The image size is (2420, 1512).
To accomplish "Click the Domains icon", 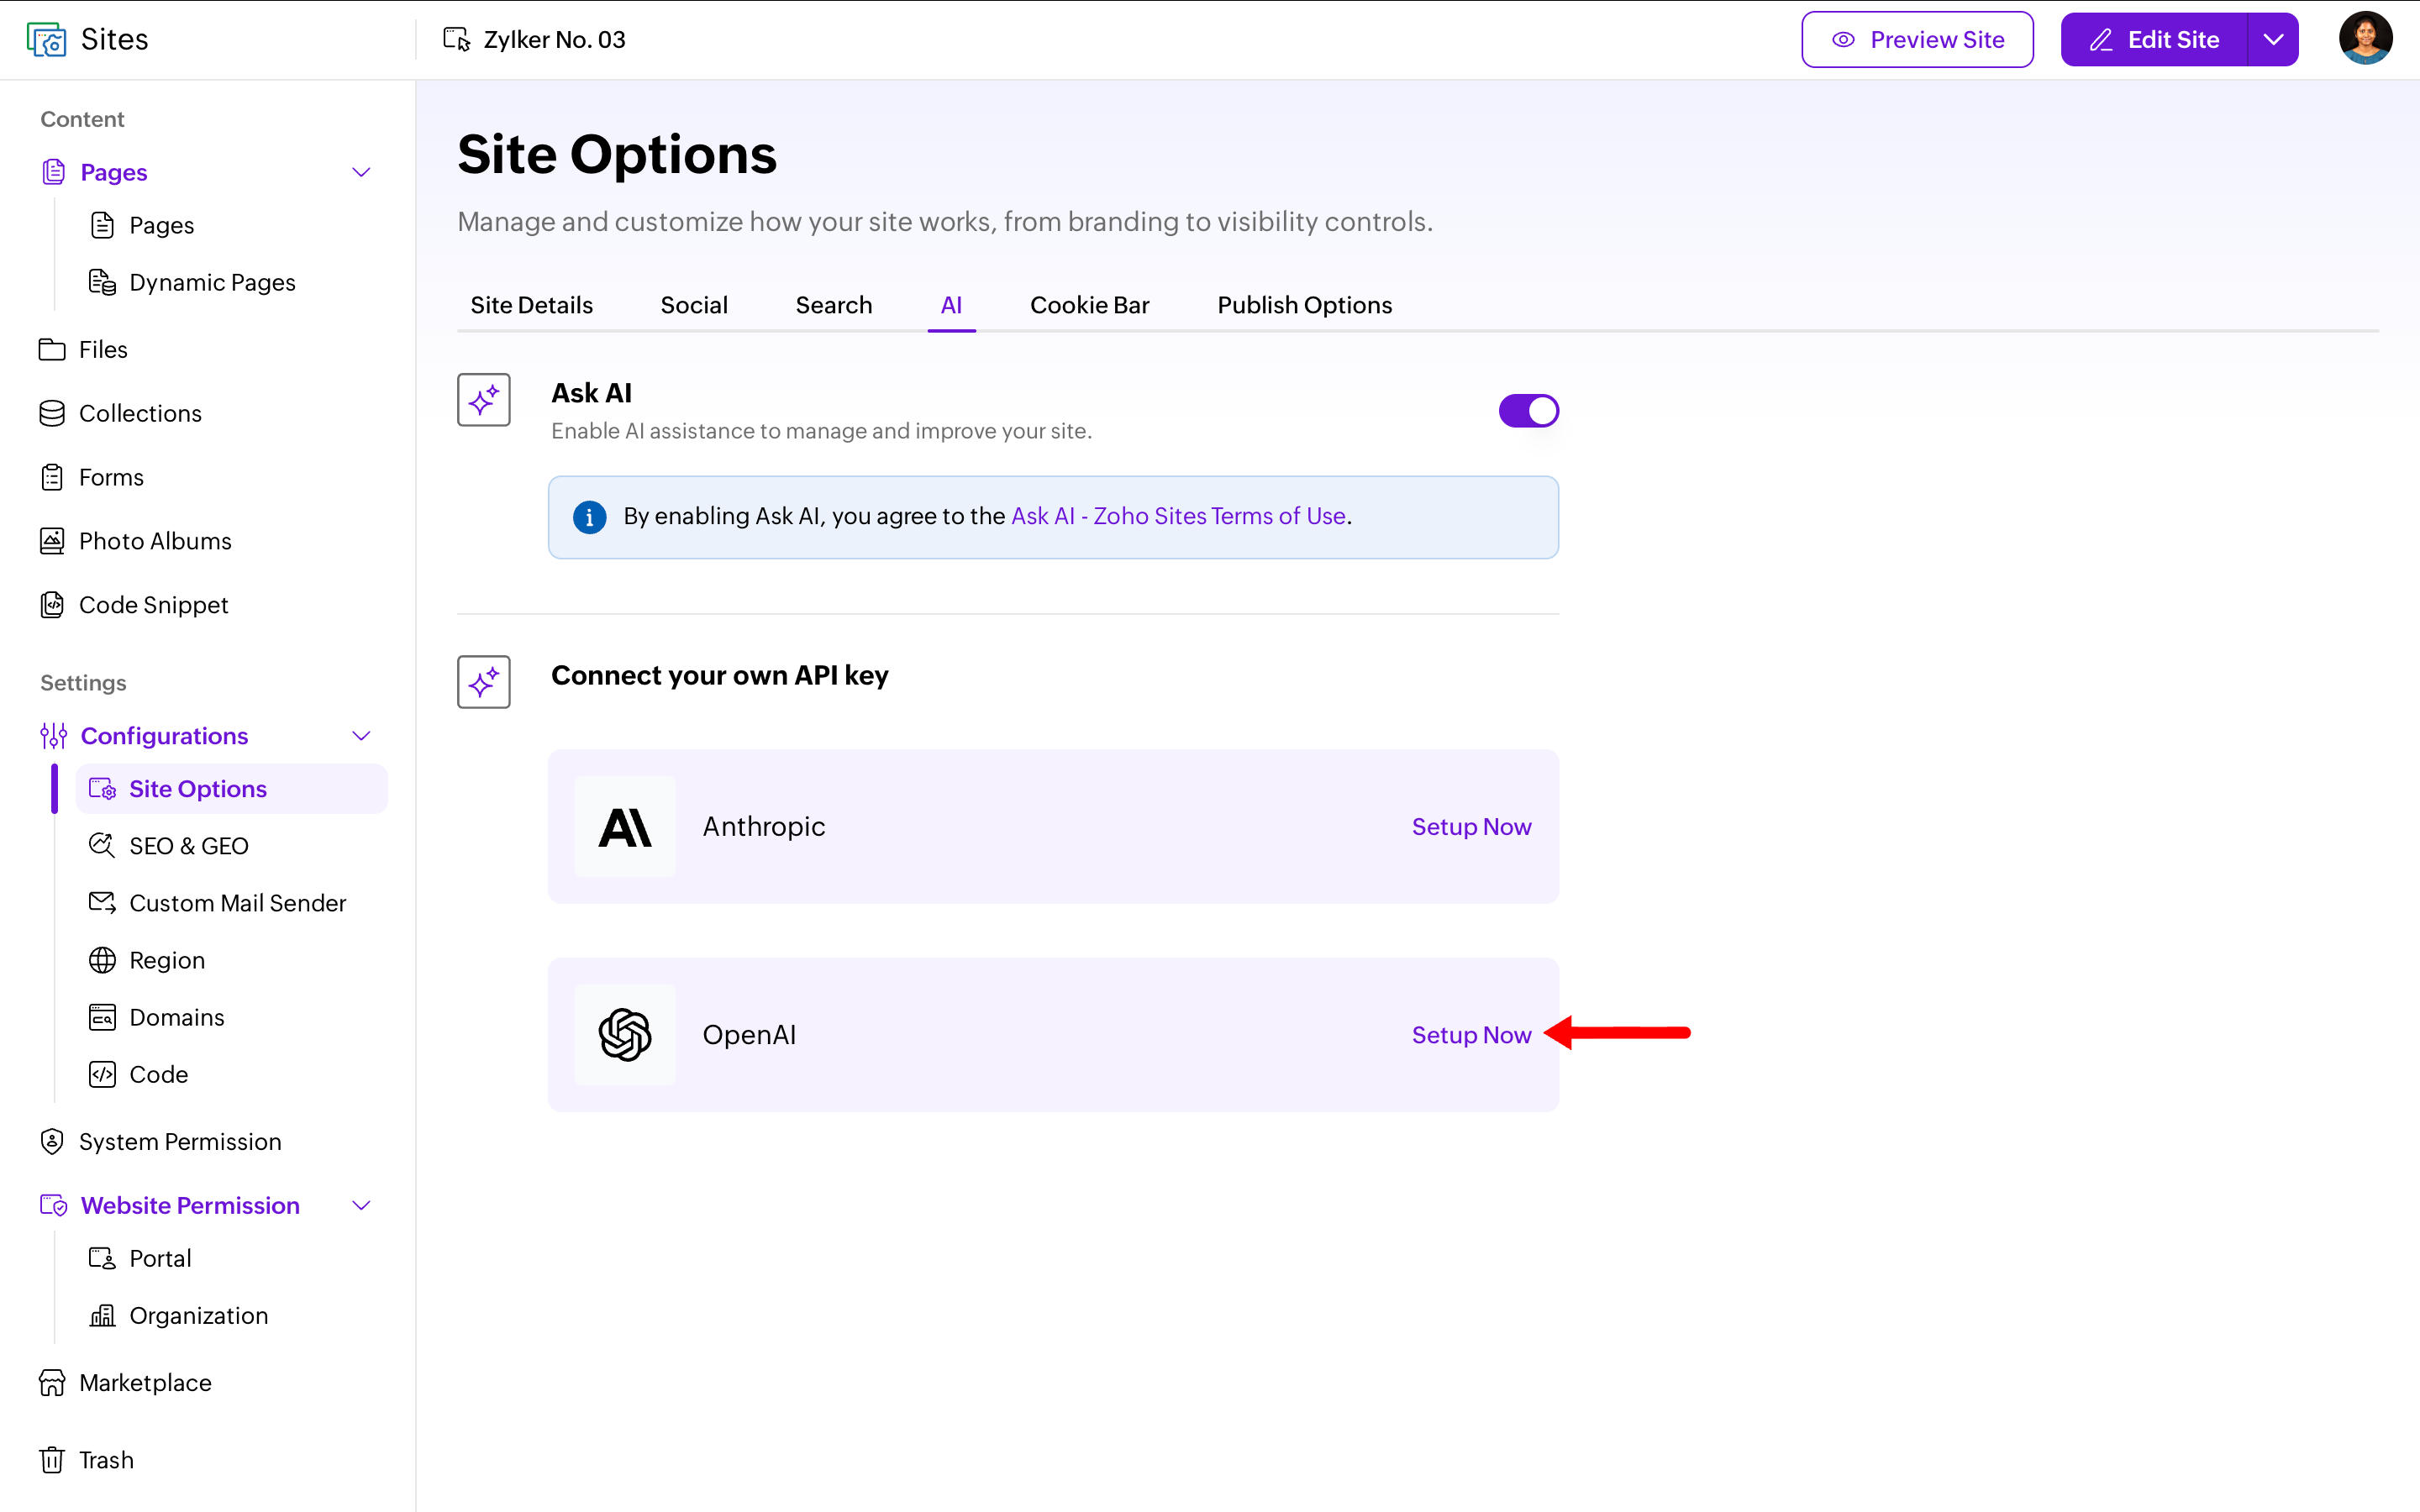I will point(102,1017).
